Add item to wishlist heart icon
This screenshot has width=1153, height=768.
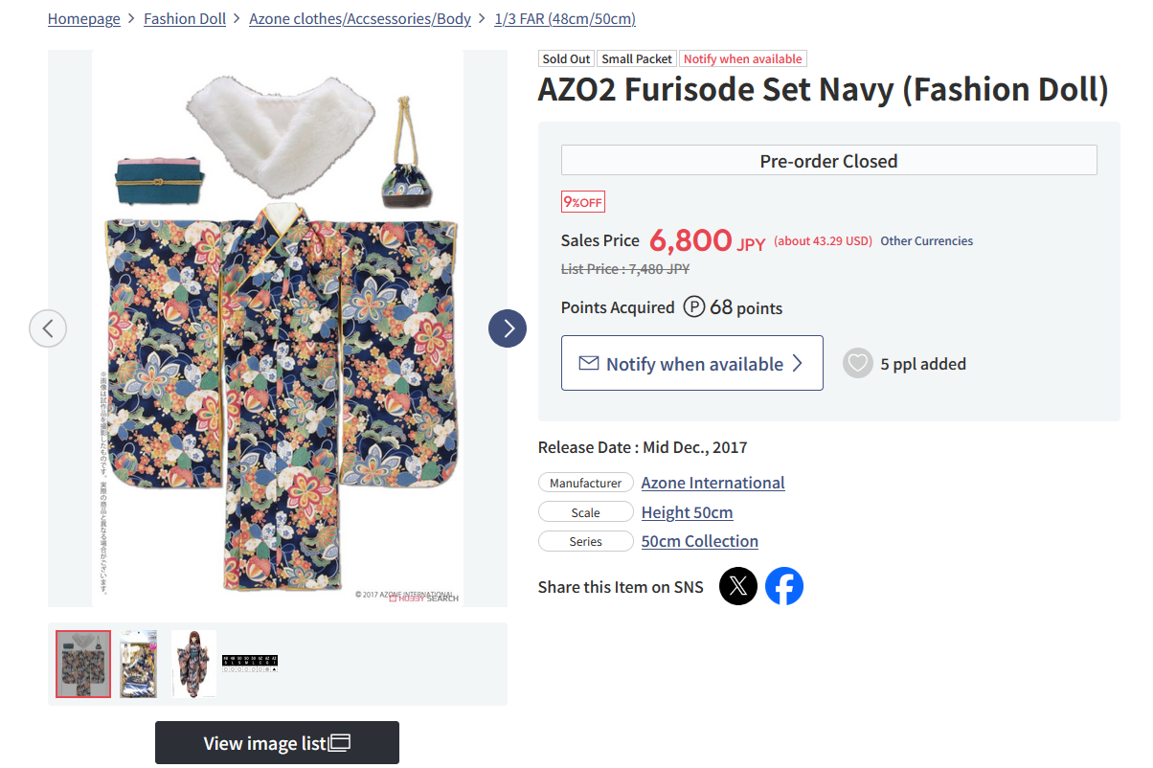pos(858,364)
